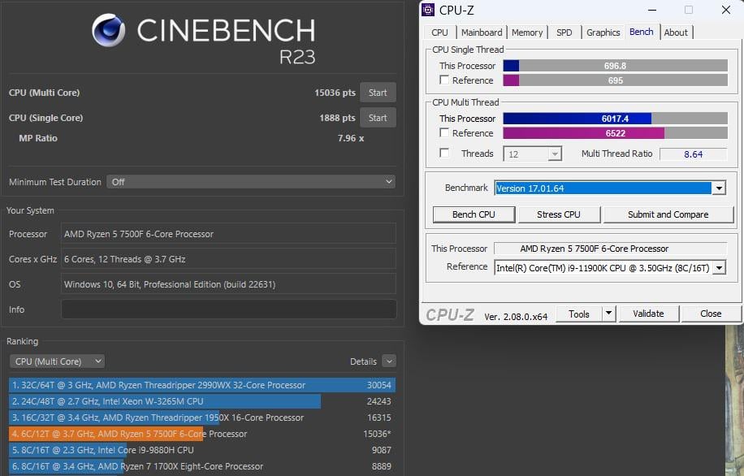This screenshot has width=744, height=476.
Task: Click the CPU-Z title bar app icon
Action: [428, 10]
